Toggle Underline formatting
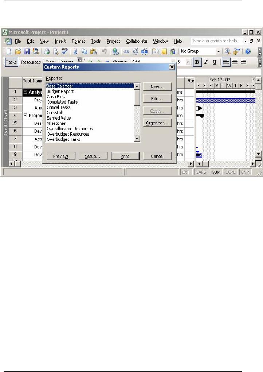 click(x=215, y=62)
